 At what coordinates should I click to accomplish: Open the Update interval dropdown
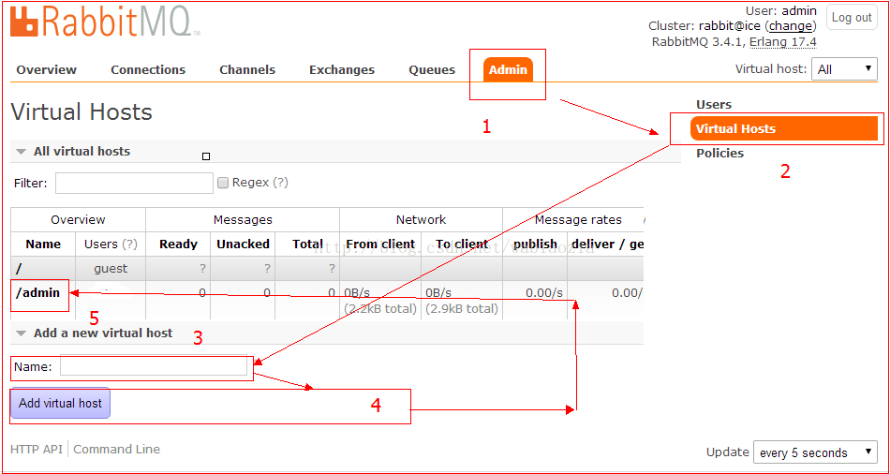[x=814, y=452]
